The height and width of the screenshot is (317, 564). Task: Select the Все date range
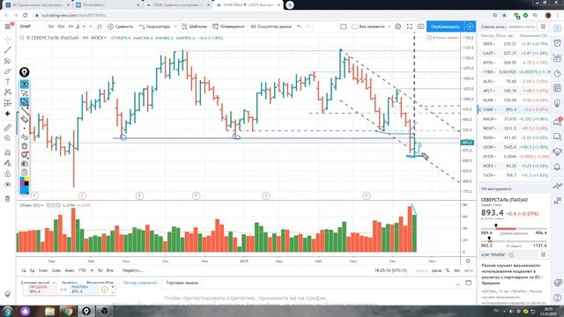tap(109, 270)
